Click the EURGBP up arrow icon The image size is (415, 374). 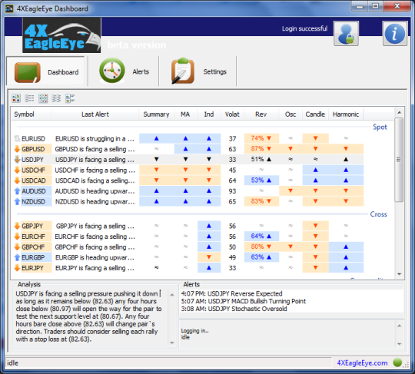(x=17, y=257)
